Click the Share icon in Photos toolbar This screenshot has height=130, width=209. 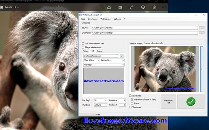click(109, 7)
